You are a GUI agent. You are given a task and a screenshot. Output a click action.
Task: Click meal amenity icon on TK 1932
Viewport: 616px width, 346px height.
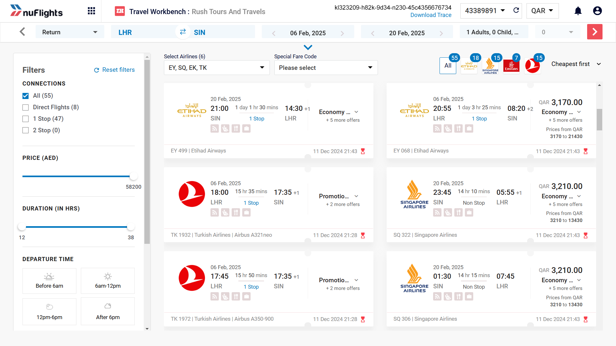pos(236,212)
